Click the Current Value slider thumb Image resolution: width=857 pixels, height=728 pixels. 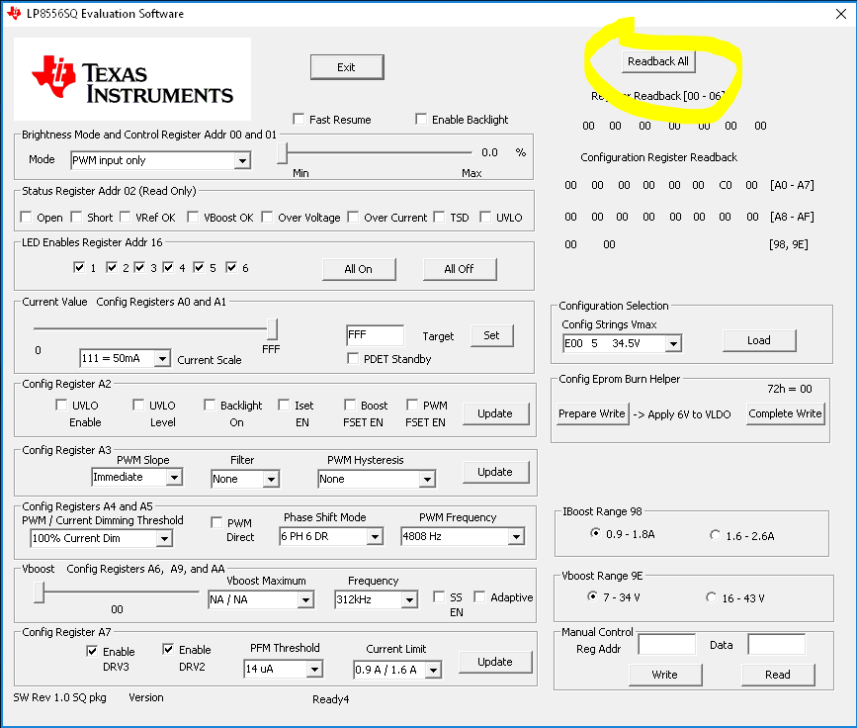coord(272,329)
